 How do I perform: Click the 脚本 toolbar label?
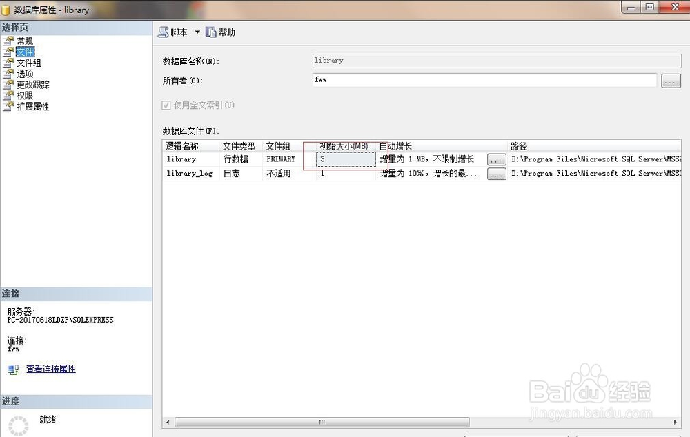click(x=179, y=32)
